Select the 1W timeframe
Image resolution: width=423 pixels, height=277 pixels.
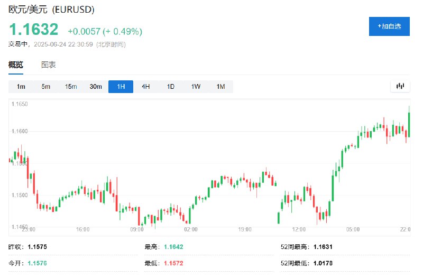pos(196,87)
